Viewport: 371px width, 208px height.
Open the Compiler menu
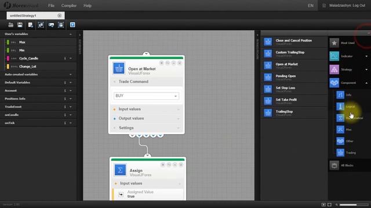[x=69, y=6]
